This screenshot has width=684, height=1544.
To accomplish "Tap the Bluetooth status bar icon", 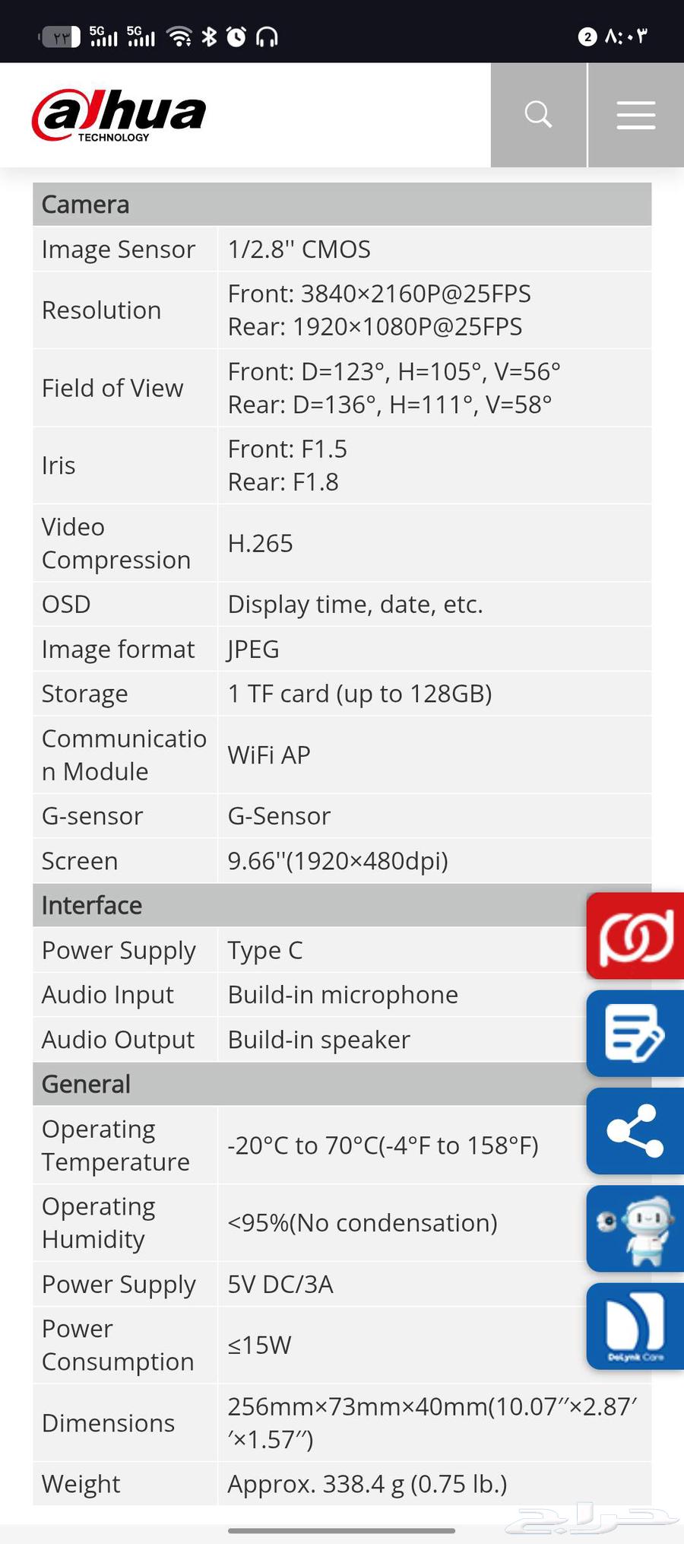I will tap(209, 36).
